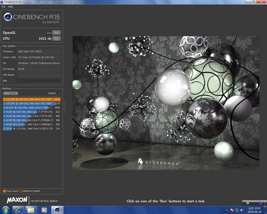Run the CPU benchmark test
Screen dimensions: 267x214
tap(56, 39)
